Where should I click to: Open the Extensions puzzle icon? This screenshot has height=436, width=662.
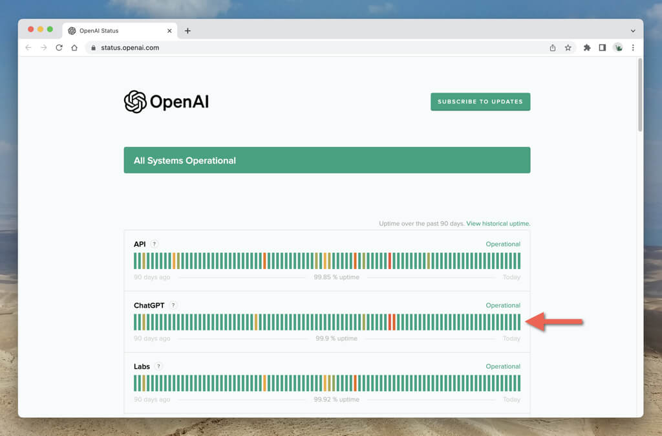tap(587, 48)
